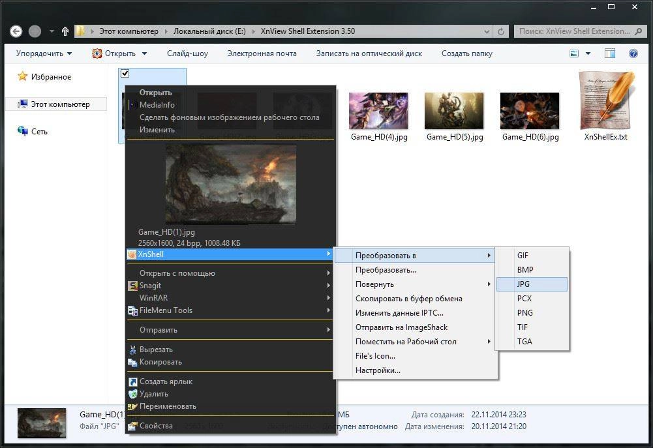Screen dimensions: 653x448
Task: Choose MediaInfo in the context menu
Action: 231,105
